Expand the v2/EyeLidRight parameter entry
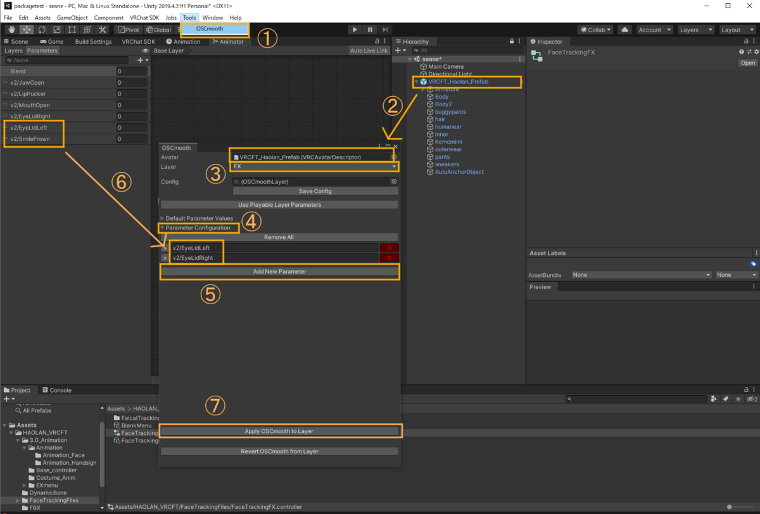The height and width of the screenshot is (514, 760). tap(165, 258)
